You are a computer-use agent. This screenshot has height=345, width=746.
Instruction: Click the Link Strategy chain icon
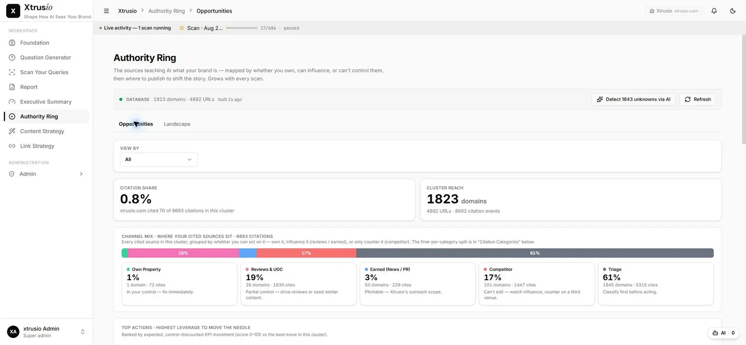pos(12,146)
